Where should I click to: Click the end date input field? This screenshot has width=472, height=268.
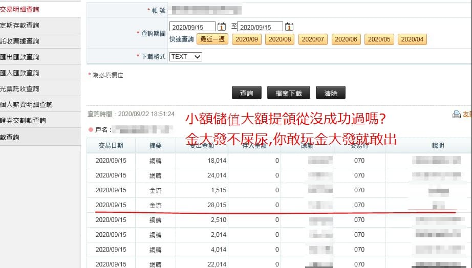pyautogui.click(x=260, y=27)
